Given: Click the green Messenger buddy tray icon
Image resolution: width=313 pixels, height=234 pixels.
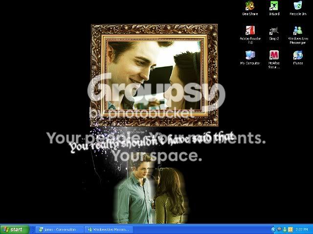Looking at the screenshot, I should pyautogui.click(x=285, y=230).
